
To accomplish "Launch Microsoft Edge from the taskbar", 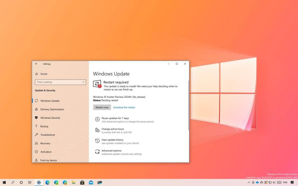I will (x=47, y=182).
